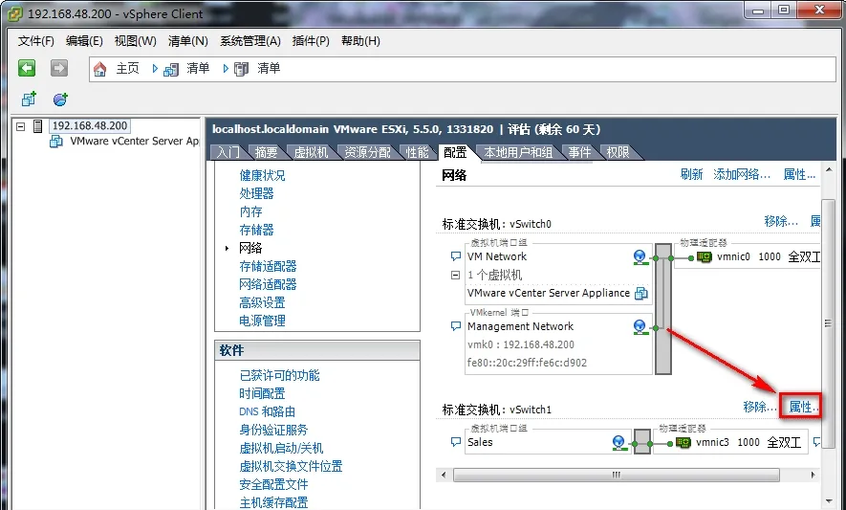
Task: Click 属性... for vSwitch1
Action: 804,407
